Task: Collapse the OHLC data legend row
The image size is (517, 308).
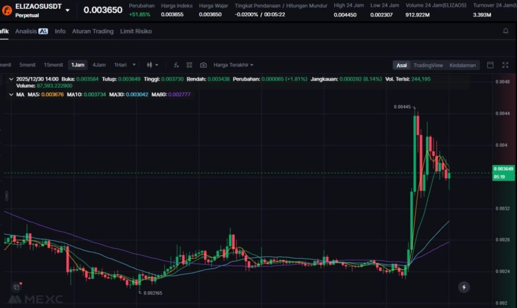Action: pos(11,79)
